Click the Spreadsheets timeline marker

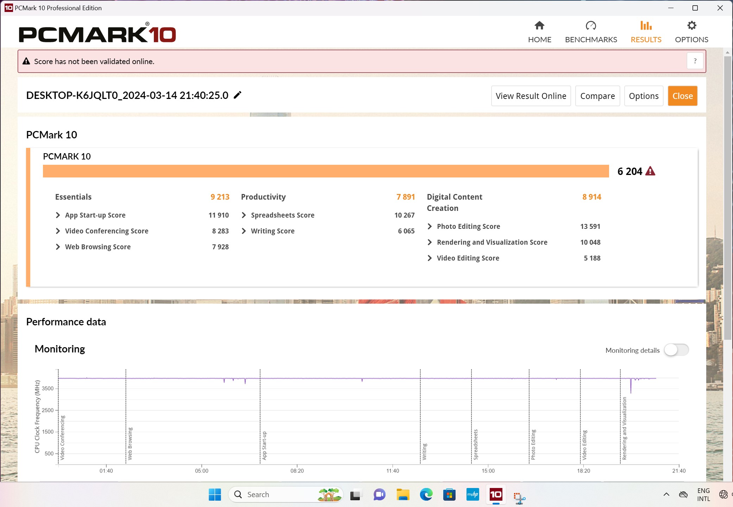[x=475, y=445]
